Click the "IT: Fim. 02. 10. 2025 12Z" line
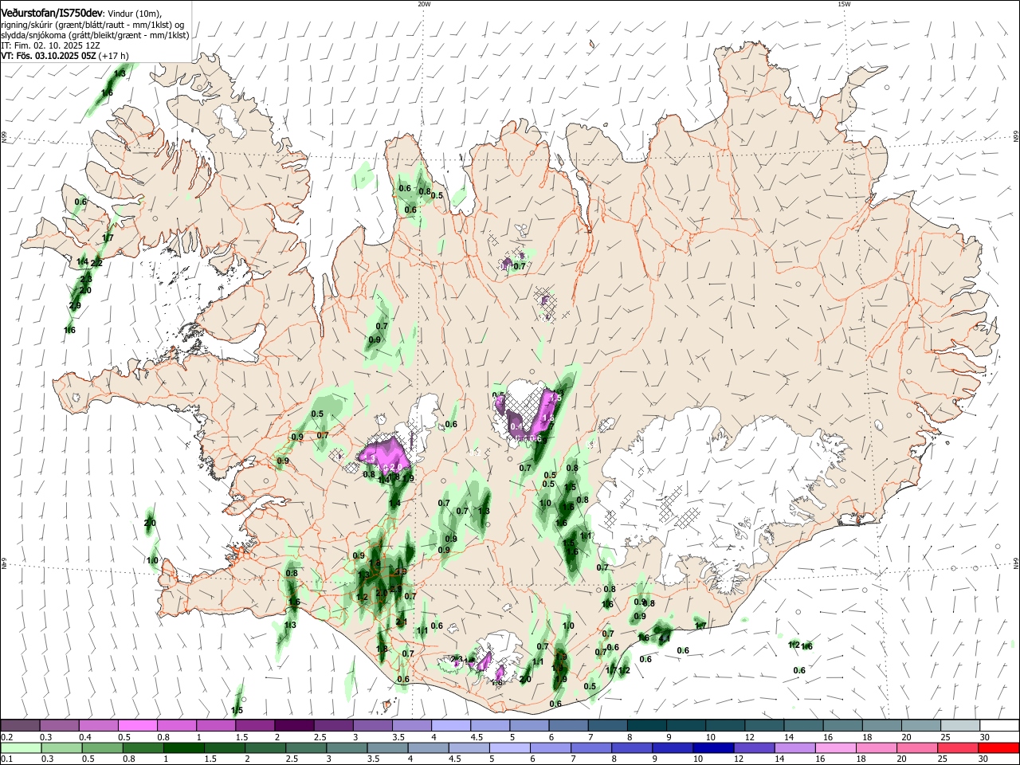This screenshot has width=1020, height=765. tap(50, 45)
